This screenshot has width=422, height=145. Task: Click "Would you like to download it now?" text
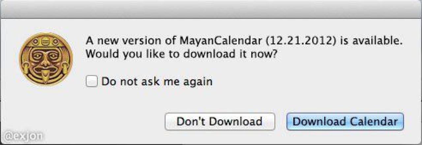181,54
